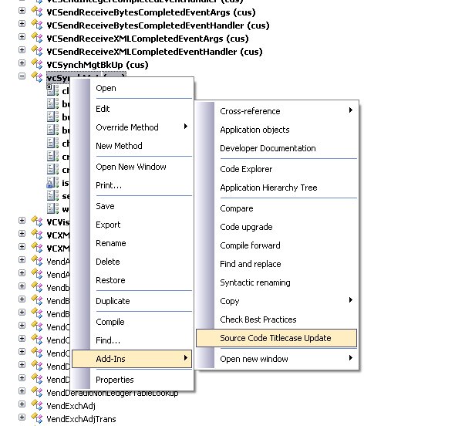Choose Duplicate menu item
Viewport: 455px width, 426px height.
(x=132, y=301)
